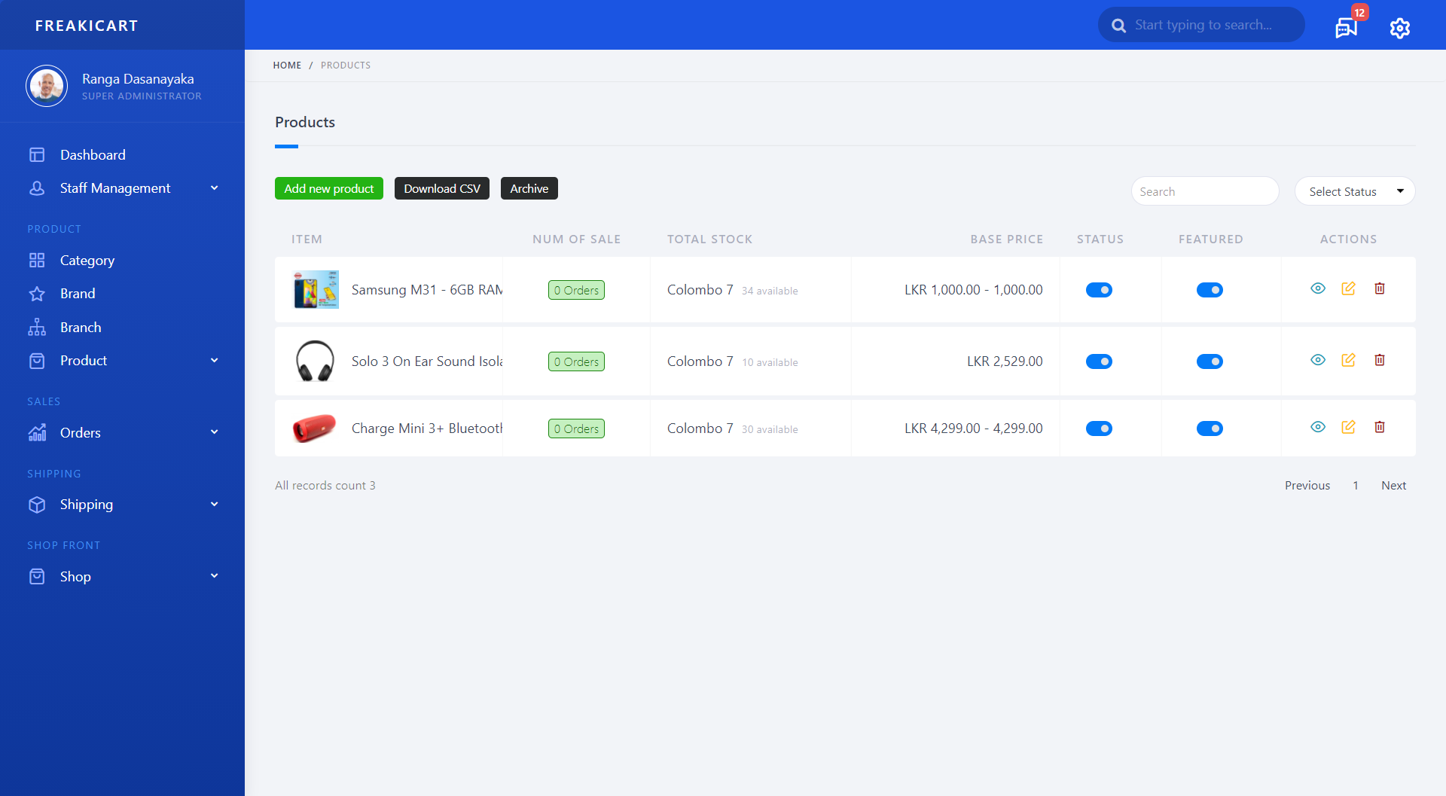This screenshot has height=796, width=1446.
Task: Open the Dashboard menu item
Action: (93, 154)
